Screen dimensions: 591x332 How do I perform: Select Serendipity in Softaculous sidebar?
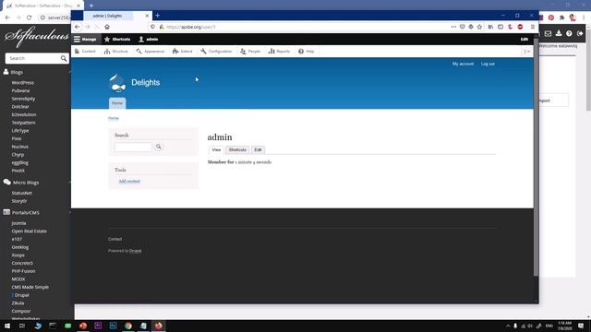23,99
